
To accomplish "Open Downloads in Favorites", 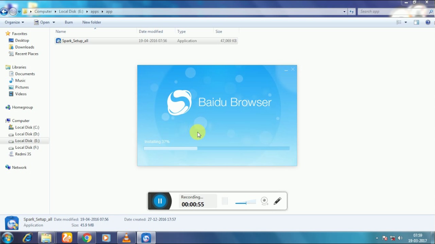I will pos(24,47).
